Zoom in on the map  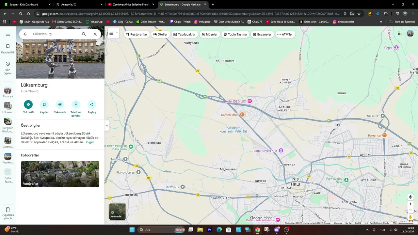[410, 204]
